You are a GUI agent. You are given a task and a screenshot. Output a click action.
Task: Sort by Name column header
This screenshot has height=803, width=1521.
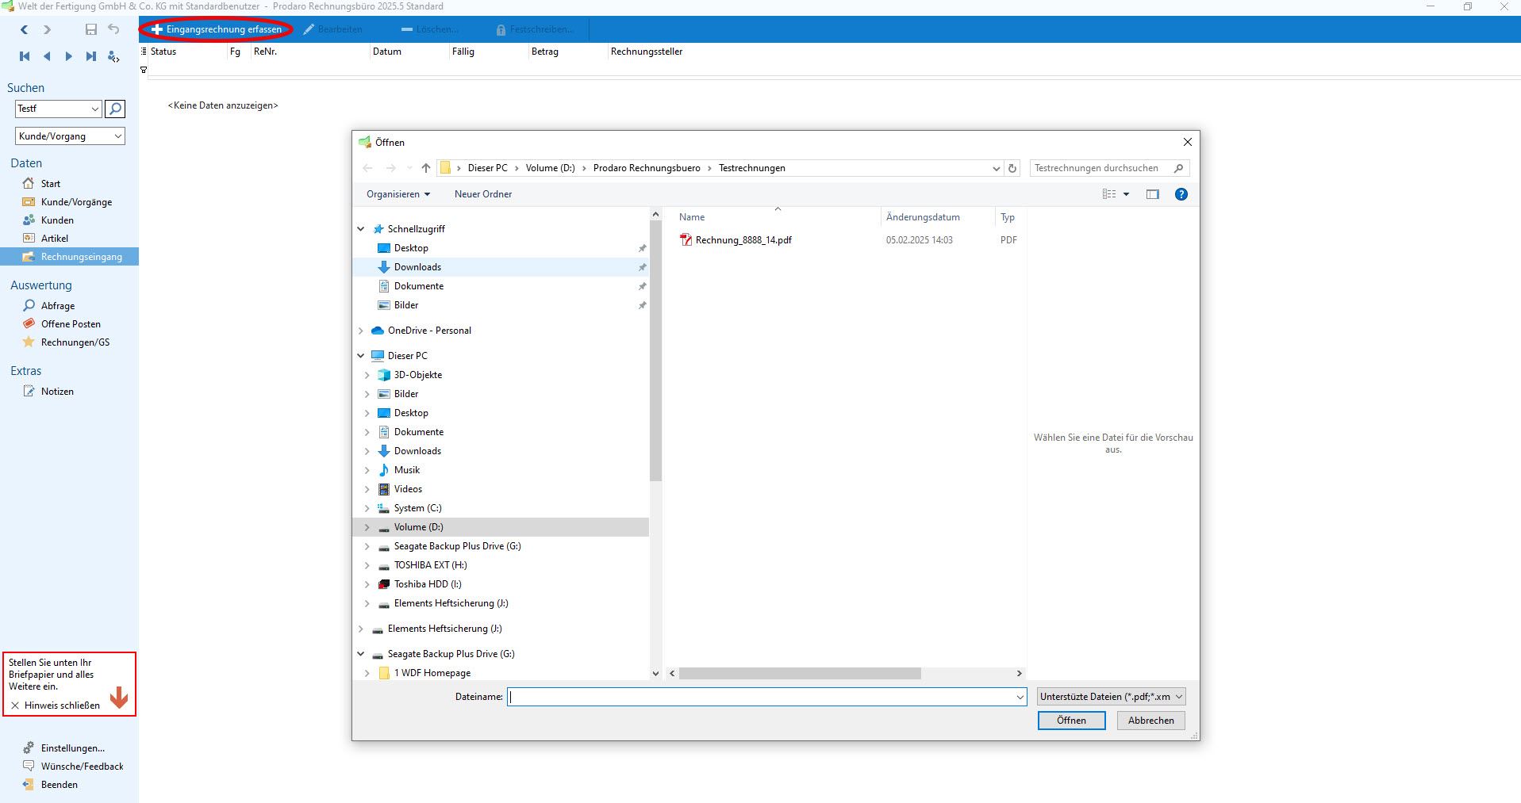coord(692,217)
